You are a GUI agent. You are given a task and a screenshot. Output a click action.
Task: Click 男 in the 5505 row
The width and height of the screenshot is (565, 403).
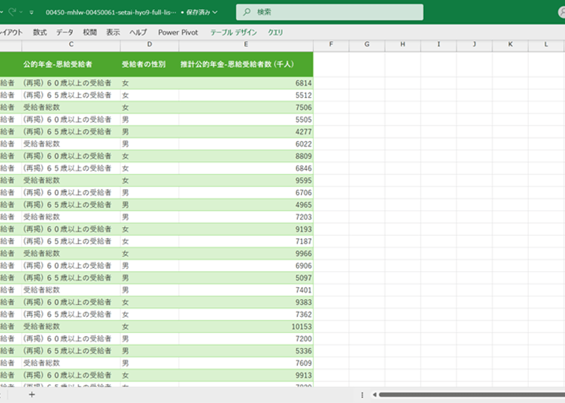coord(125,120)
